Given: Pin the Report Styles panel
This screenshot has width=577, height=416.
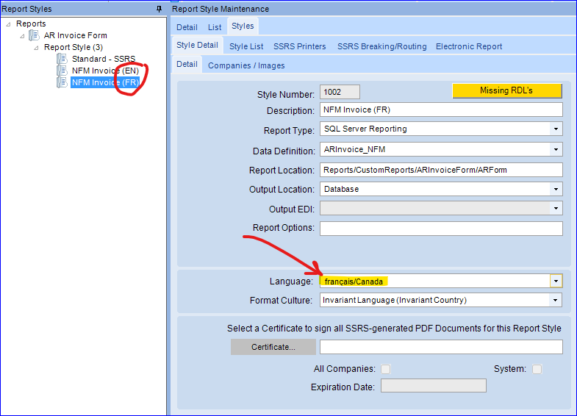Looking at the screenshot, I should click(x=159, y=9).
